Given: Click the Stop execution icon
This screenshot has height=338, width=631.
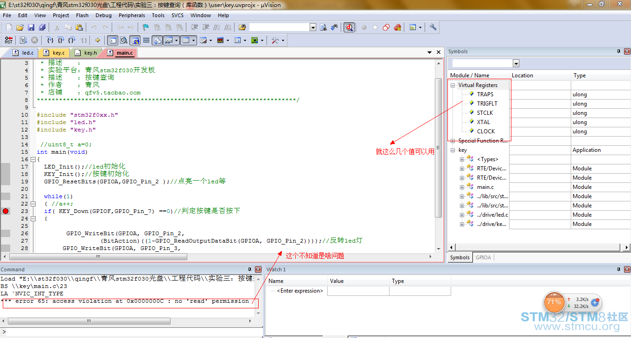Looking at the screenshot, I should (34, 40).
